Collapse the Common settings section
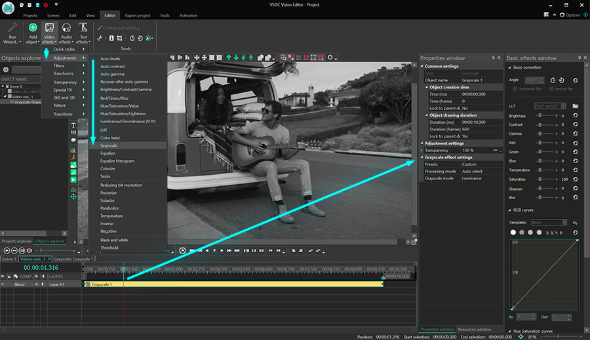The height and width of the screenshot is (340, 590). pyautogui.click(x=422, y=66)
